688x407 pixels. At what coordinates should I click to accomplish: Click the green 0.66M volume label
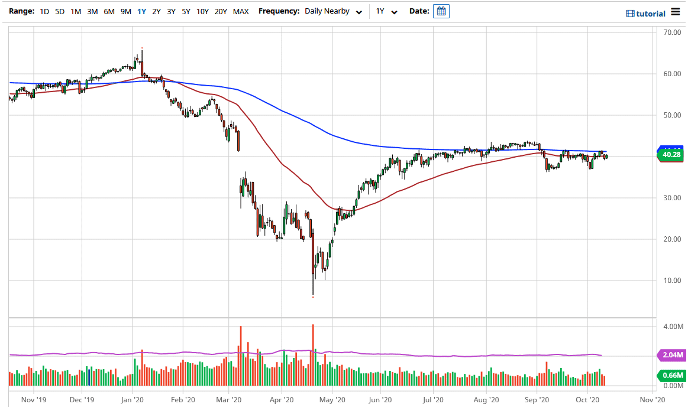(x=671, y=376)
